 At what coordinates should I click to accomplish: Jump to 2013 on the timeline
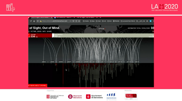[x=120, y=62]
